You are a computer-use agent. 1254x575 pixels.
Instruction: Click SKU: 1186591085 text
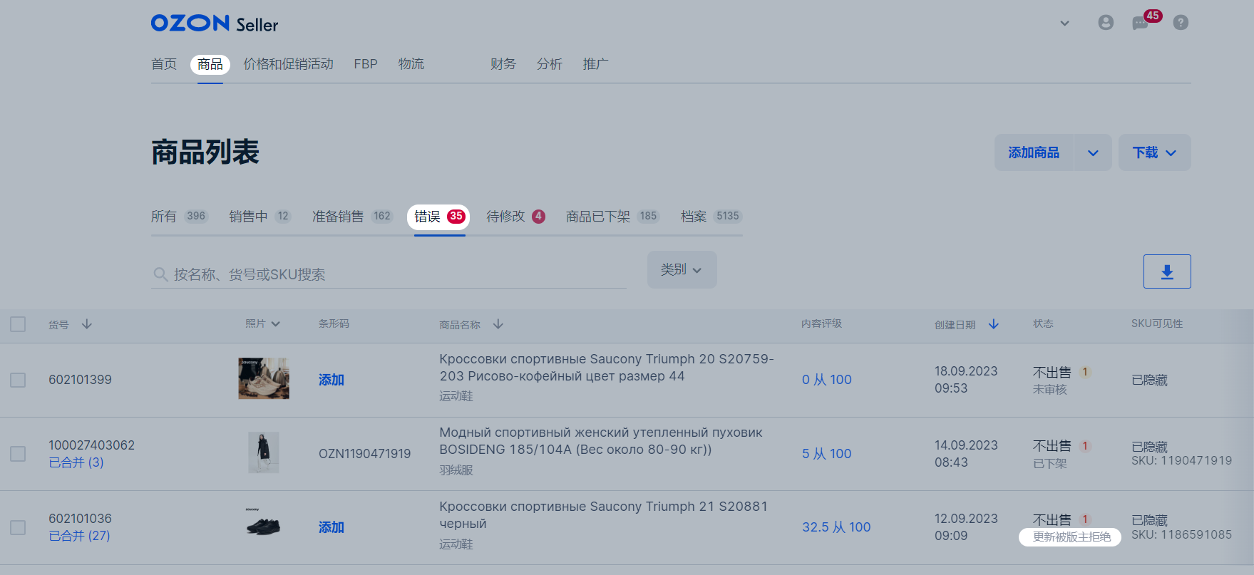pyautogui.click(x=1182, y=534)
